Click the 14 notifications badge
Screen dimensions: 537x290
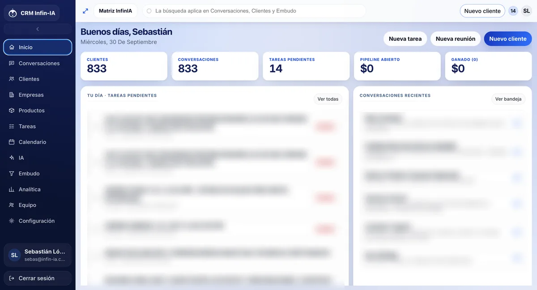[513, 11]
